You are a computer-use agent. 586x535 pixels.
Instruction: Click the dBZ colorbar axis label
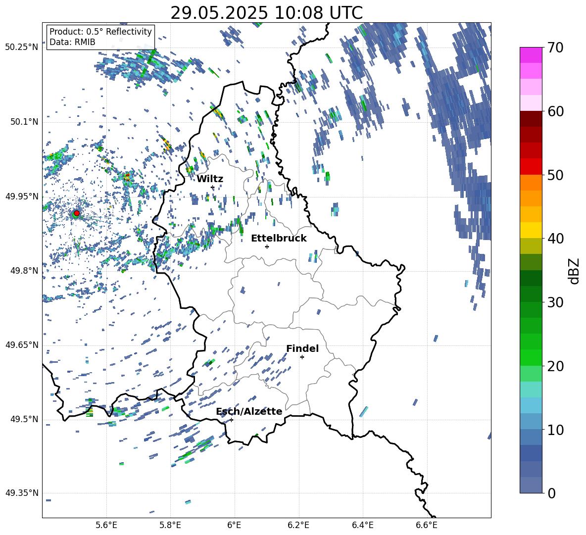pyautogui.click(x=574, y=271)
